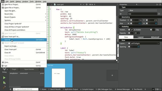Open the Analyze menu
The width and height of the screenshot is (162, 91).
click(25, 2)
